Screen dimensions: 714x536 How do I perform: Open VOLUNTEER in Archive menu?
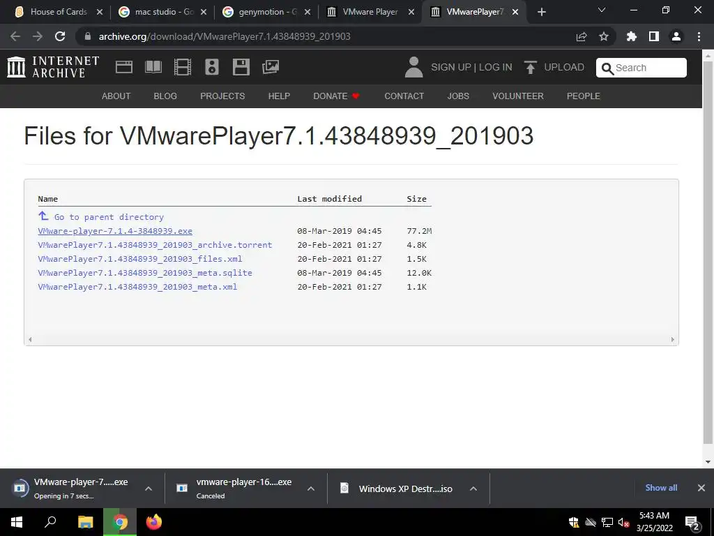click(518, 96)
